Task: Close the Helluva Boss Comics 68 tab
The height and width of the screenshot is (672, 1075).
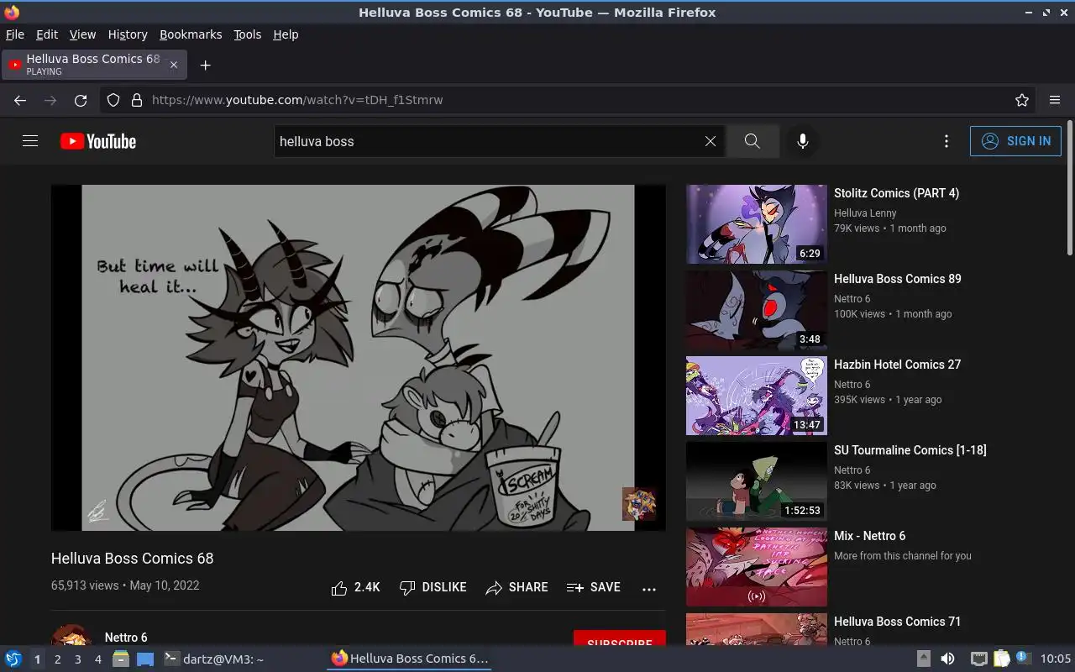Action: [174, 65]
